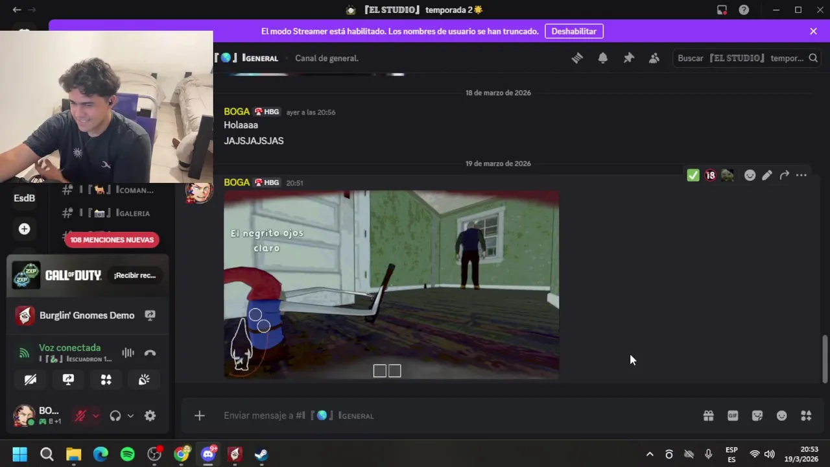The image size is (830, 467).
Task: Expand headphone output options arrow
Action: (130, 416)
